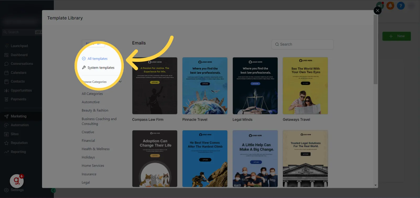
Task: Click the orange notification bell icon
Action: click(x=390, y=6)
